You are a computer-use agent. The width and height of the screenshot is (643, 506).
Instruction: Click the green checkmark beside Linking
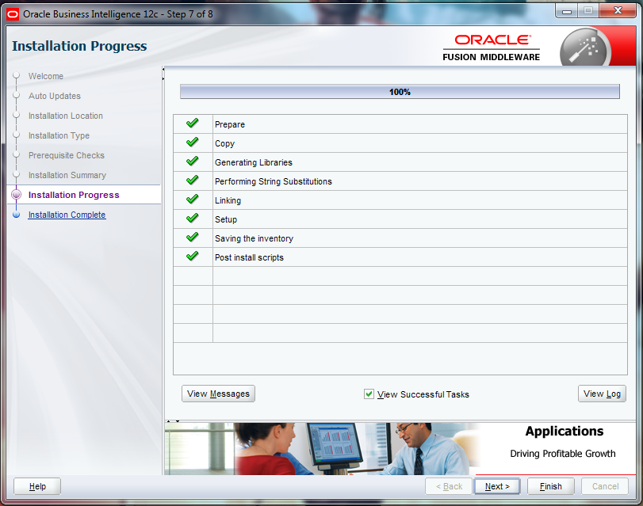(x=193, y=199)
